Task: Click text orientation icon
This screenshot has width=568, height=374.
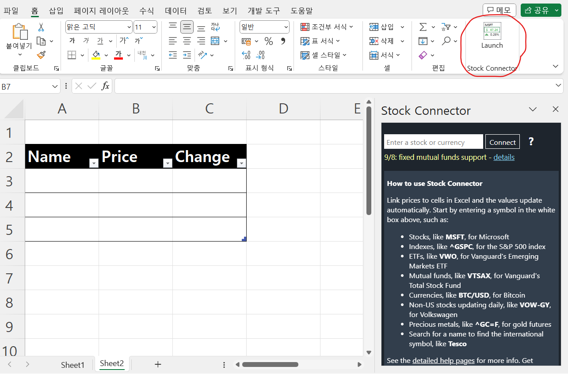Action: point(202,55)
